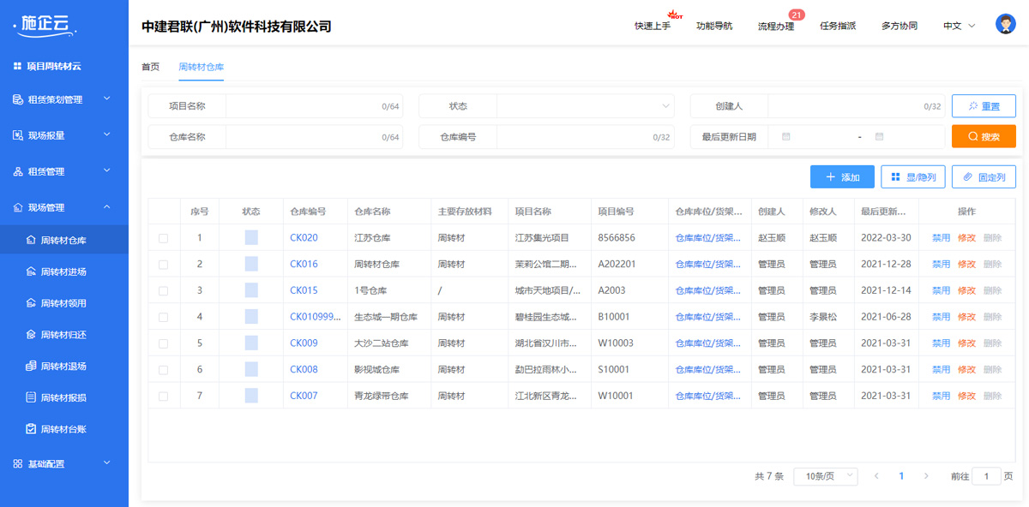Open the 中文 language dropdown
The image size is (1029, 507).
point(959,26)
